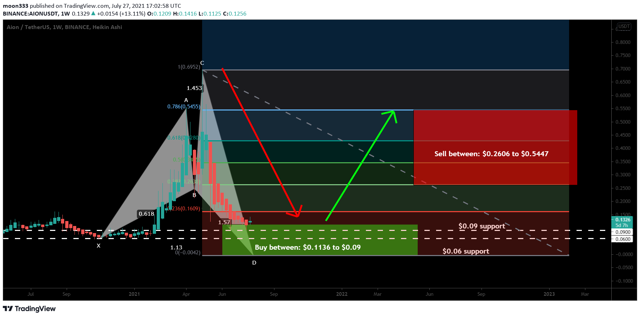Click the harmonic ratio label 1.453
The width and height of the screenshot is (640, 317).
194,88
